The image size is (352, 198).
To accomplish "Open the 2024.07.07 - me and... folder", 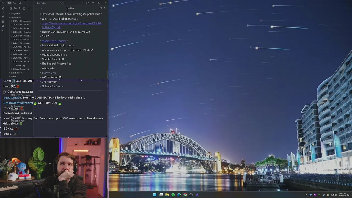I will coord(21,40).
